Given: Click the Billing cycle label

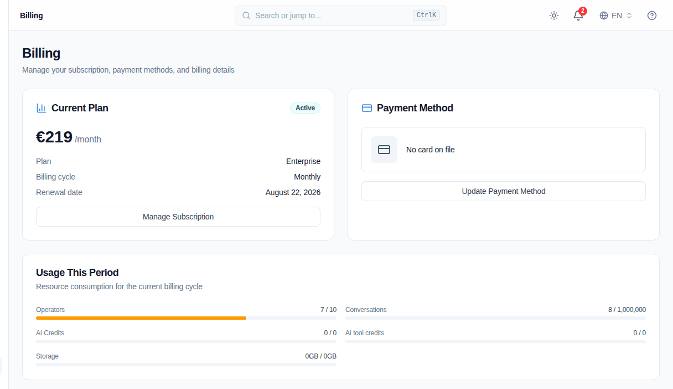Looking at the screenshot, I should pos(55,177).
